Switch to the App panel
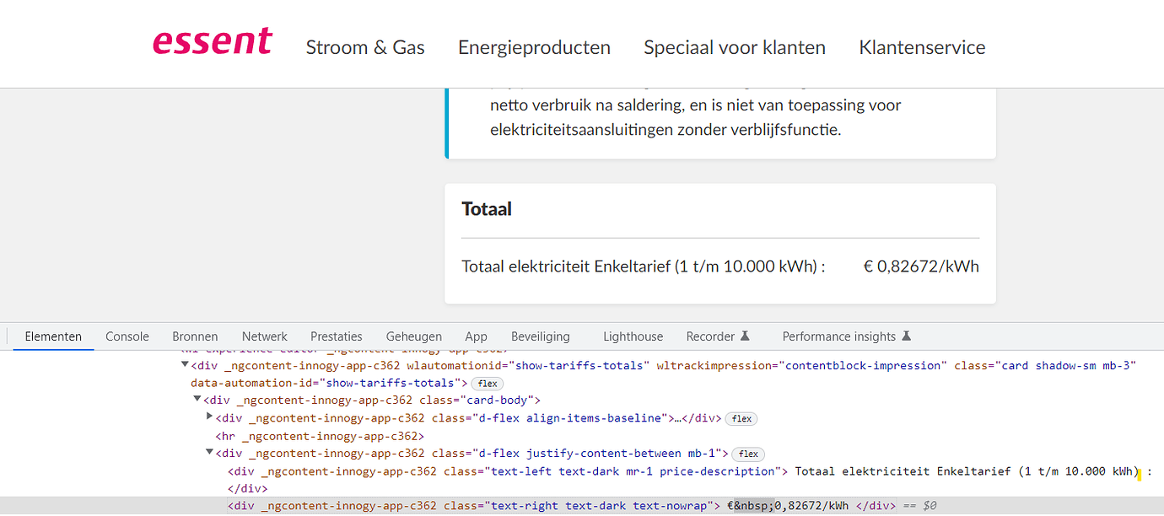1164x516 pixels. [476, 336]
